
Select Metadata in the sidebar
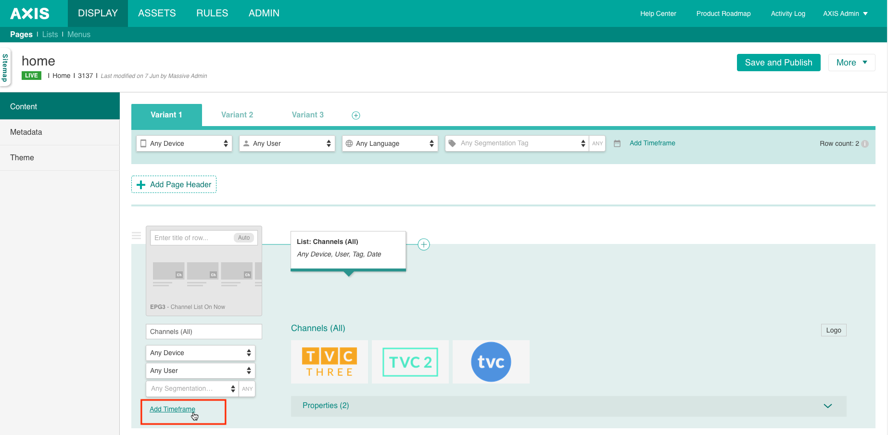(x=60, y=132)
